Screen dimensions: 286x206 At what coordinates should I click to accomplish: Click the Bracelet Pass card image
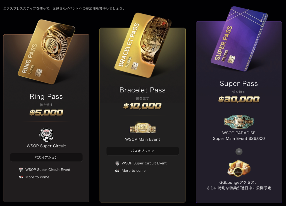(143, 45)
